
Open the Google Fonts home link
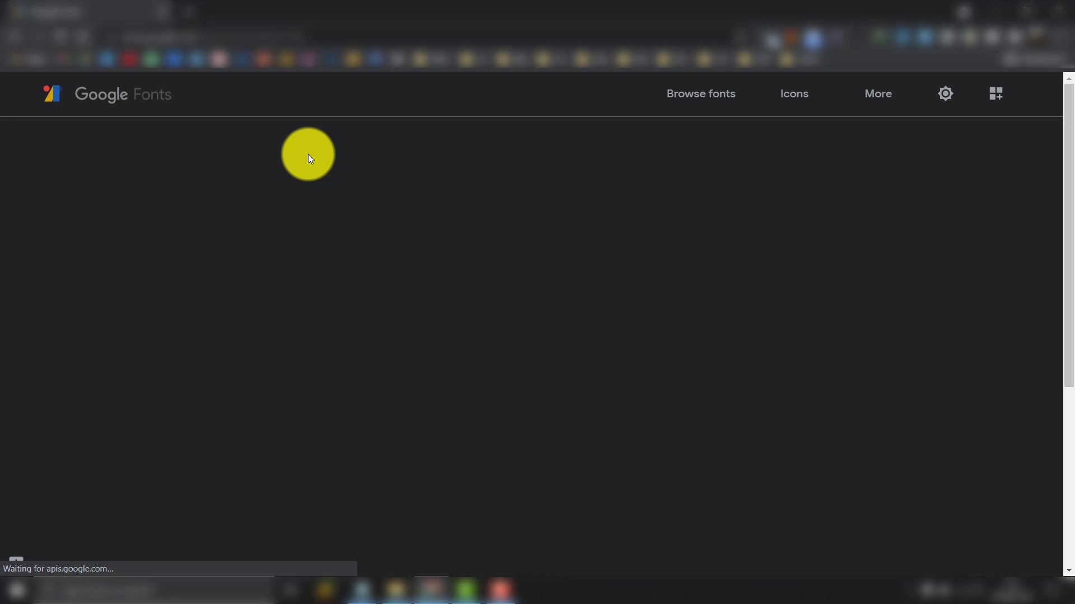coord(123,94)
